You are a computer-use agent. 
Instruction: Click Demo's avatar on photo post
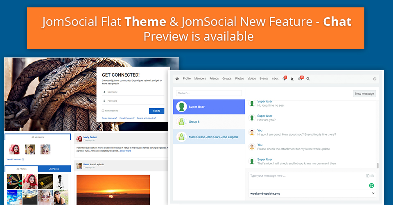click(79, 166)
